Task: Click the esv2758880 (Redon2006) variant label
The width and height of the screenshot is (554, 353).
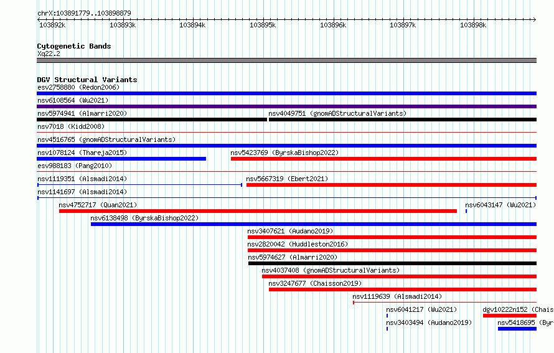Action: [78, 87]
